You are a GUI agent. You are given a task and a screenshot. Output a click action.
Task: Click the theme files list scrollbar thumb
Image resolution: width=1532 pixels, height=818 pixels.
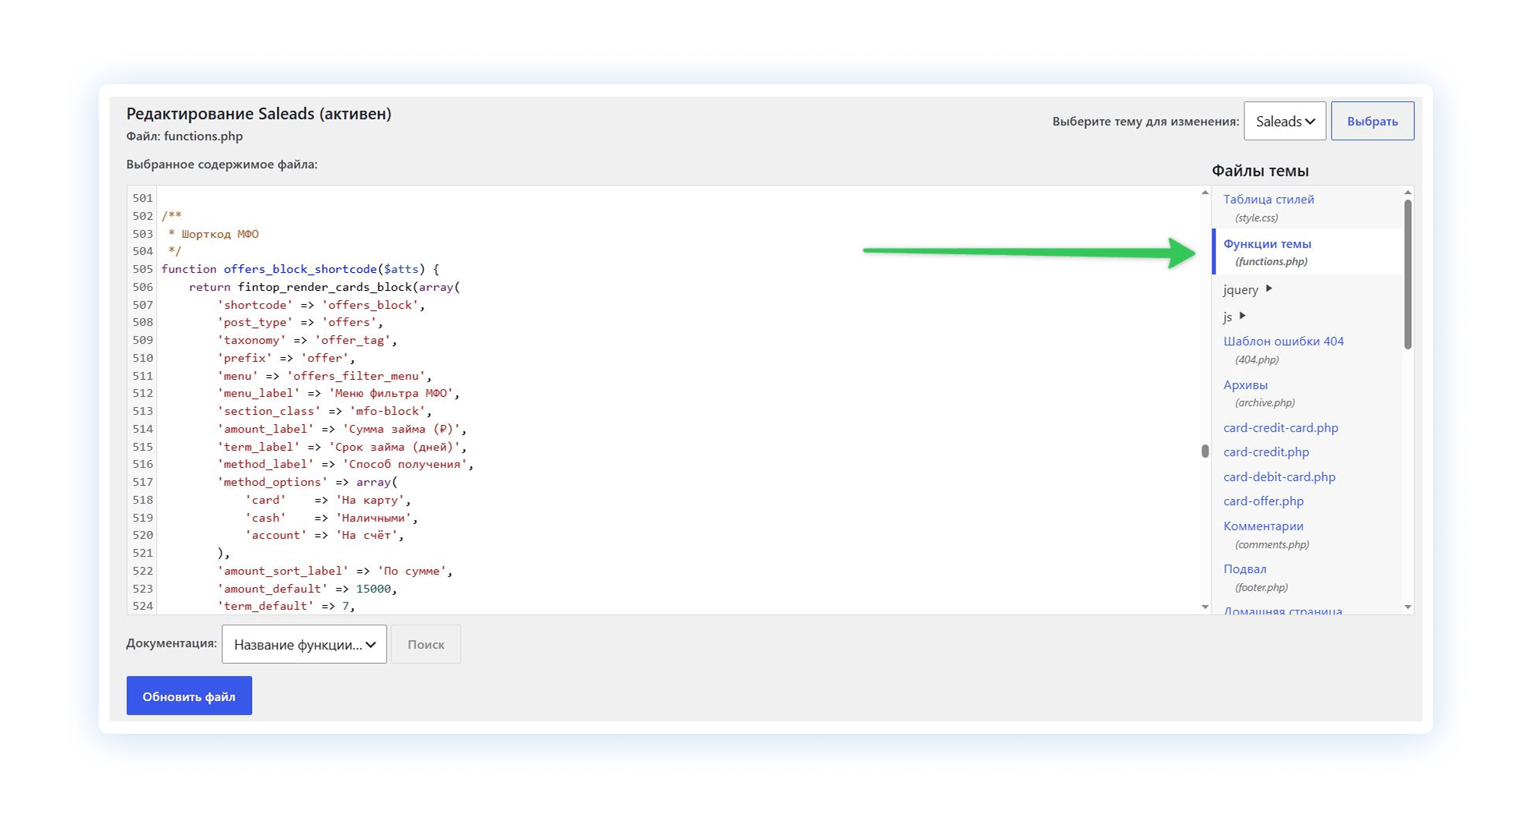[x=1407, y=274]
